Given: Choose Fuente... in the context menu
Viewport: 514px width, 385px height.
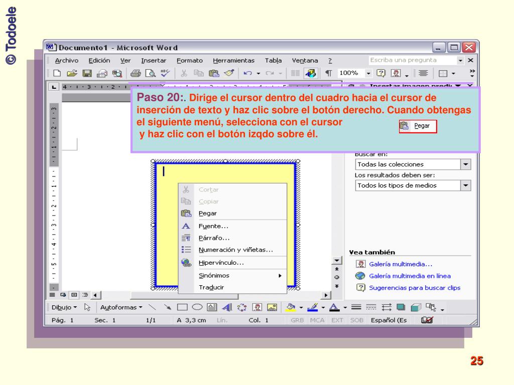Looking at the screenshot, I should (x=233, y=226).
